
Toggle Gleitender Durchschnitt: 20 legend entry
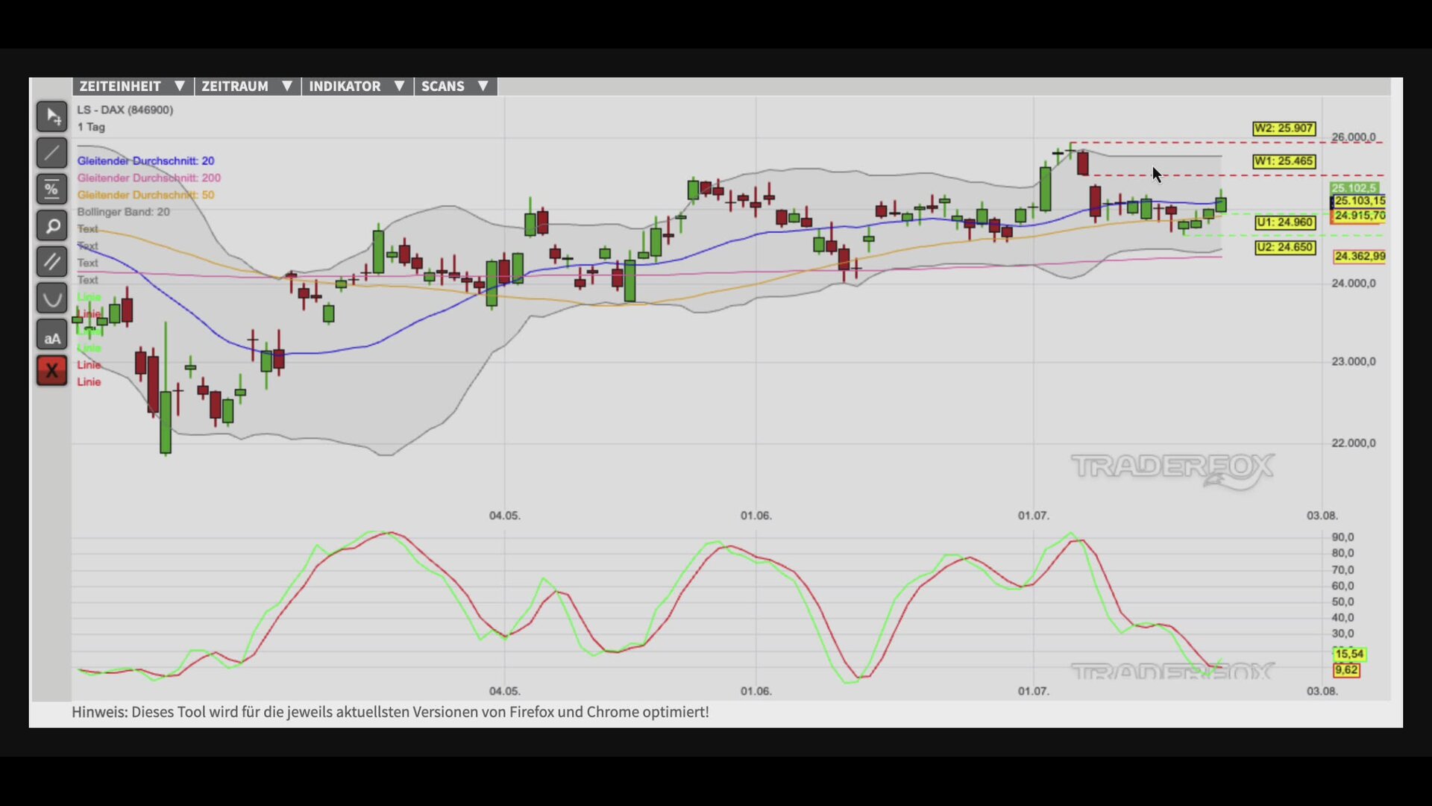pyautogui.click(x=145, y=161)
